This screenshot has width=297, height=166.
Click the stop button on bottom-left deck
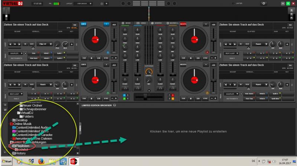(x=91, y=98)
